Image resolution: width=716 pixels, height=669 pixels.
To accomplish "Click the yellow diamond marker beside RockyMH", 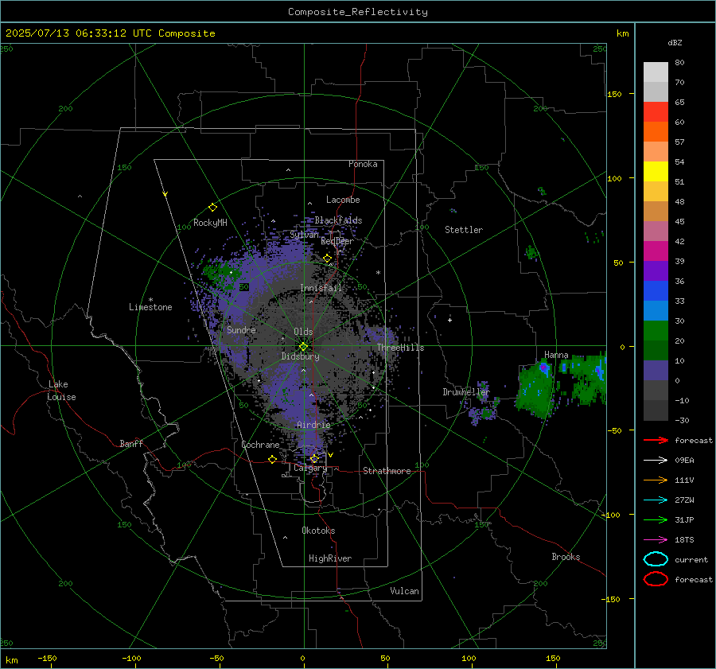I will tap(212, 208).
